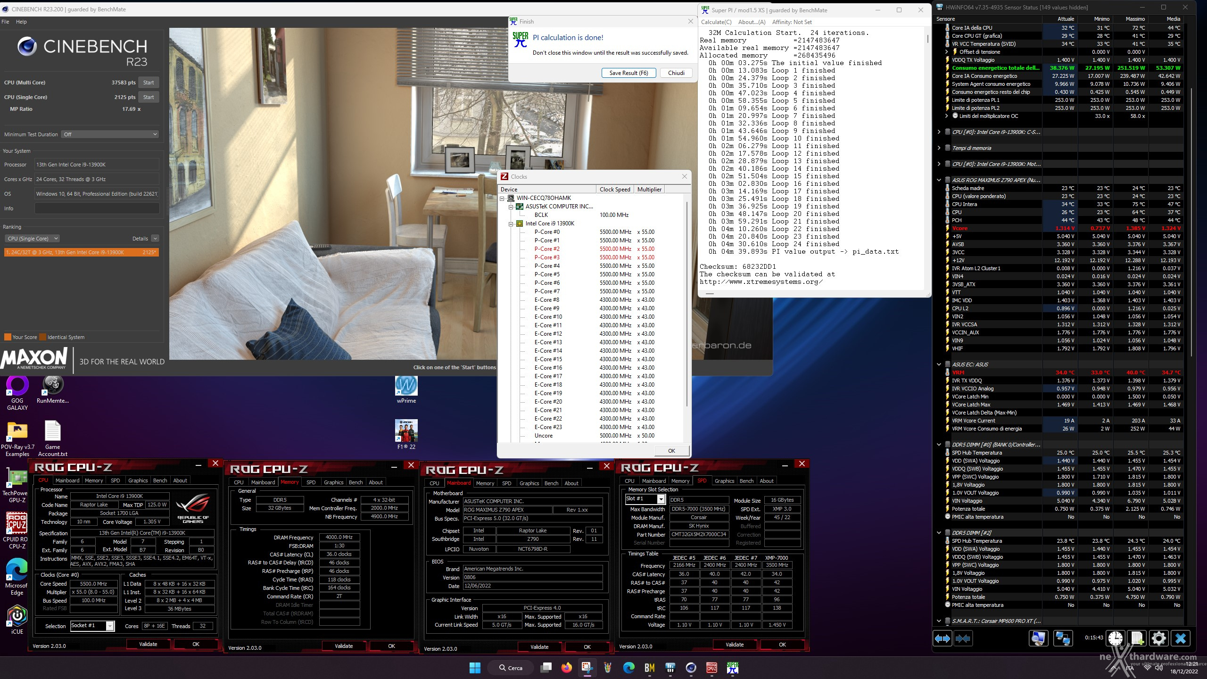
Task: Expand HWiNFO Tempi di memoria group
Action: 939,148
